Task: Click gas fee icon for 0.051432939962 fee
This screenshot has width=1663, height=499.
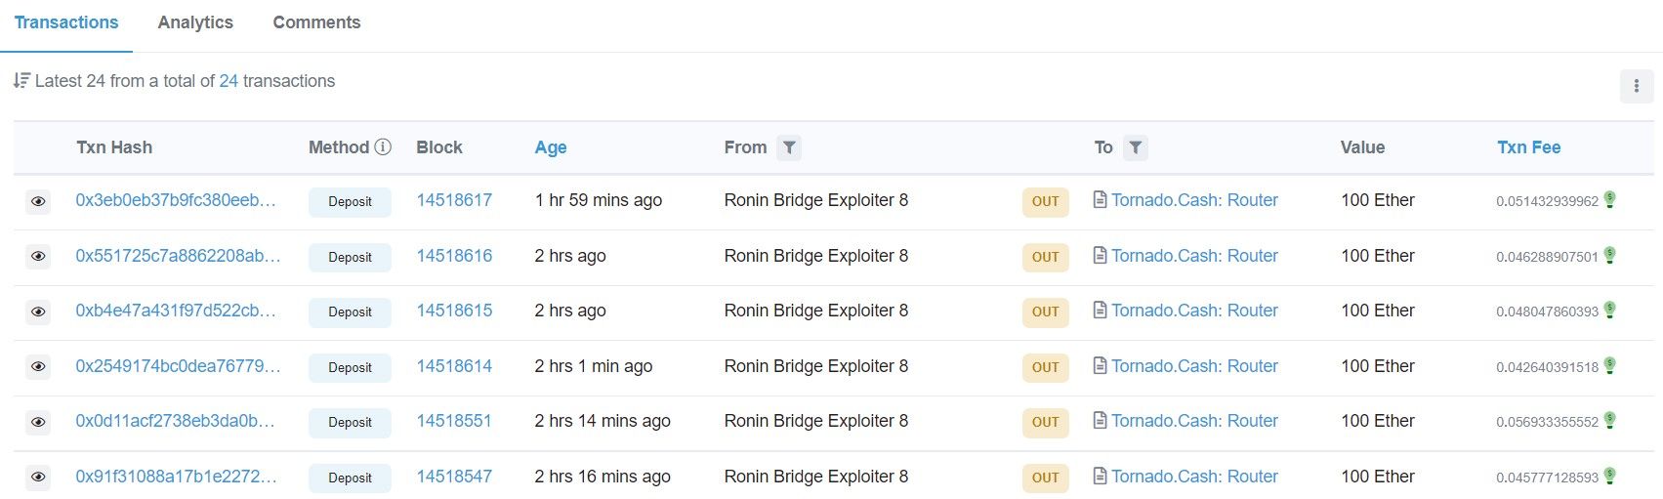Action: tap(1610, 199)
